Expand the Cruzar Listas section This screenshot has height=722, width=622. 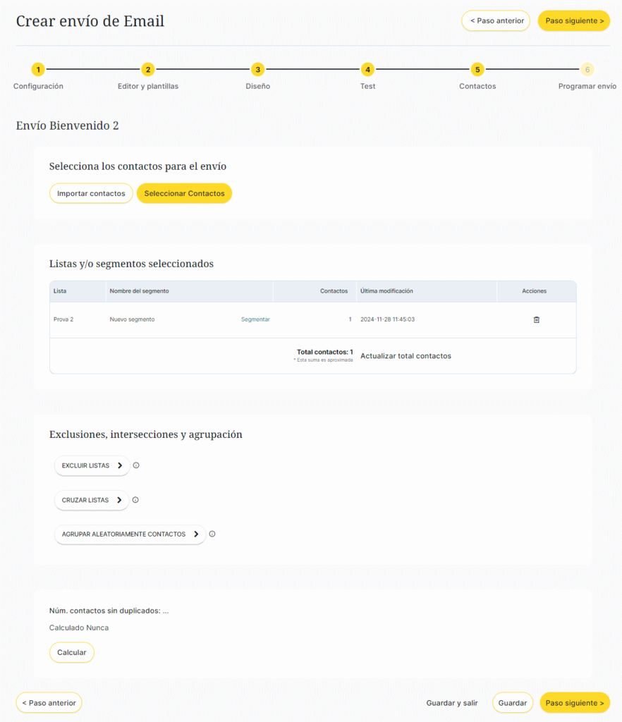click(x=92, y=500)
